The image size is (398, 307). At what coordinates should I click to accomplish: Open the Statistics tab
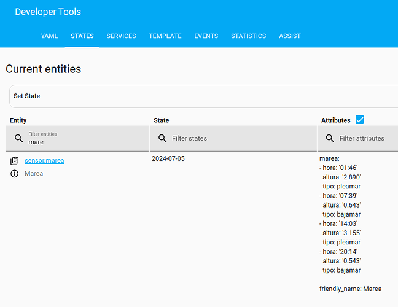pyautogui.click(x=248, y=36)
